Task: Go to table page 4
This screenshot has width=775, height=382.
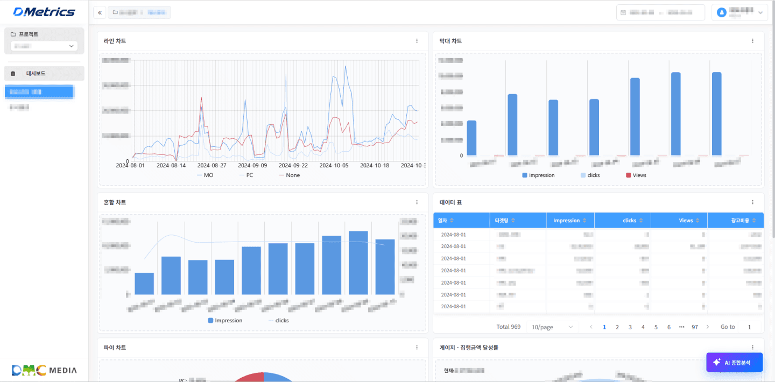Action: click(643, 327)
